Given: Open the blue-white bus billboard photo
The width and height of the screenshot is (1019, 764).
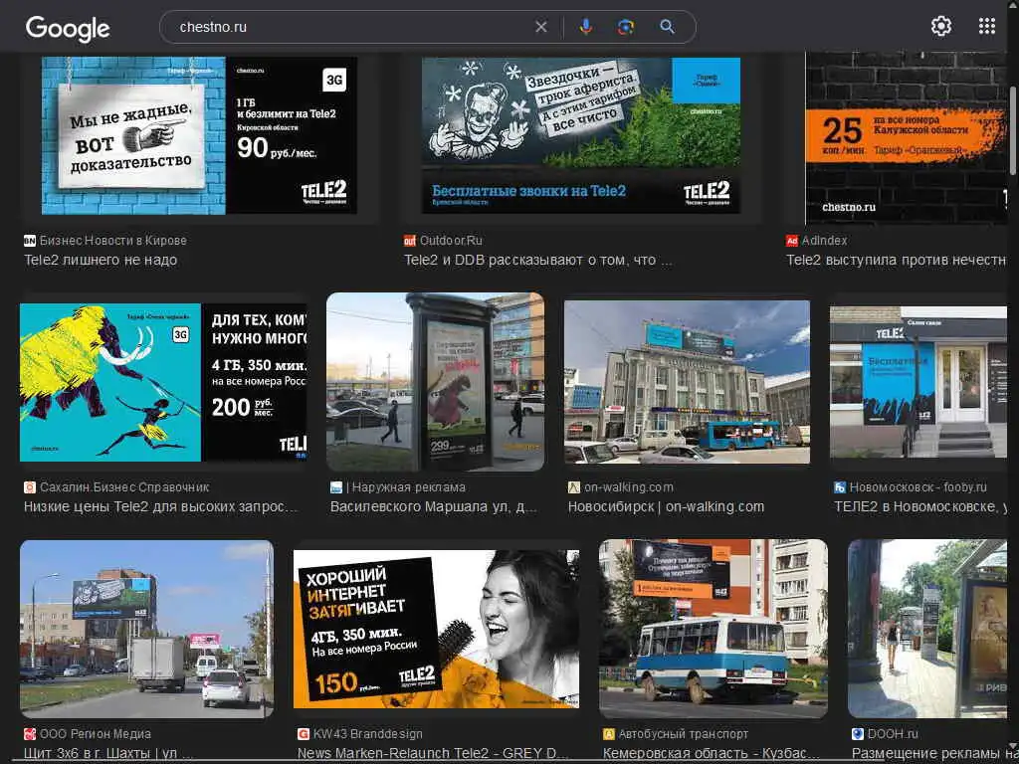Looking at the screenshot, I should click(x=713, y=629).
